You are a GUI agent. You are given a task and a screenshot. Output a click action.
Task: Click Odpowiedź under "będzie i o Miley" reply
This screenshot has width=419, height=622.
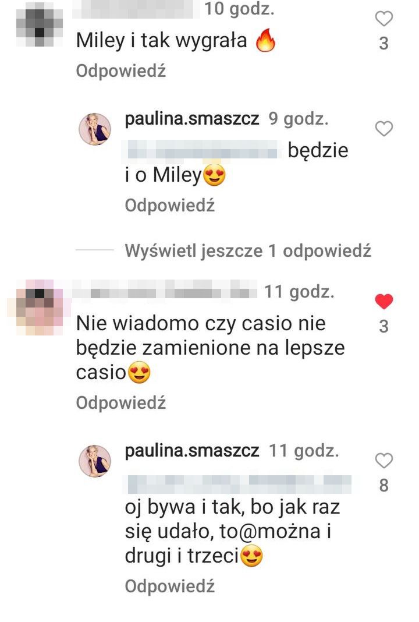click(170, 206)
